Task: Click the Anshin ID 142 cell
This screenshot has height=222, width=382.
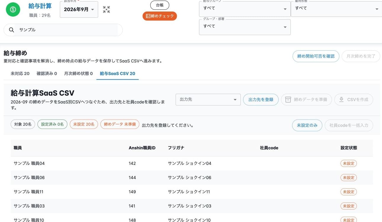Action: (x=132, y=163)
